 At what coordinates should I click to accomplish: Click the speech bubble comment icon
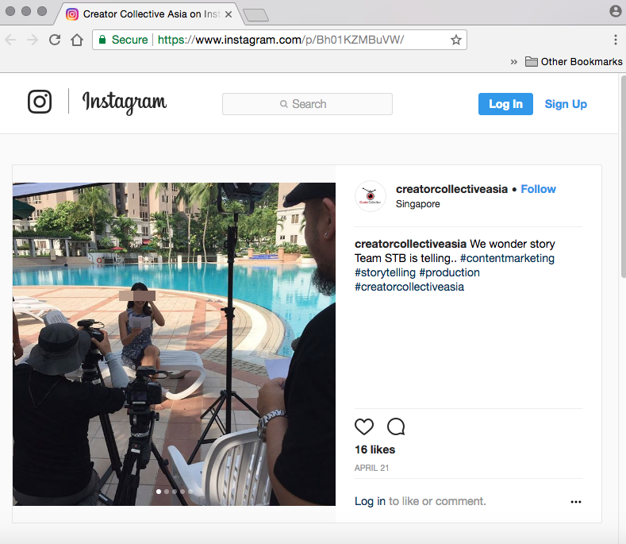pyautogui.click(x=396, y=426)
